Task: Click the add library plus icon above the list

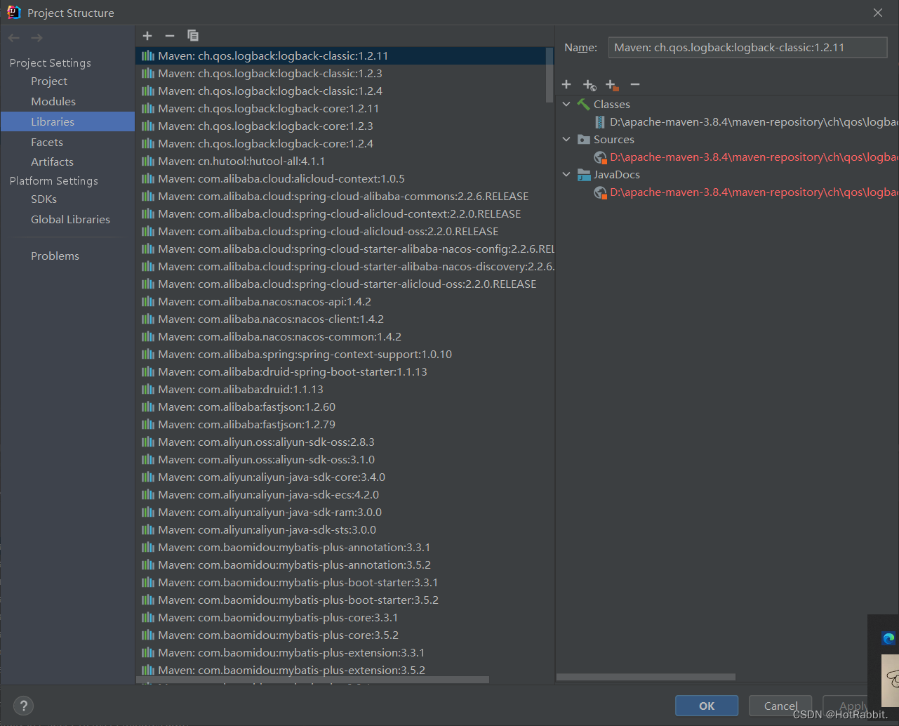Action: [147, 35]
